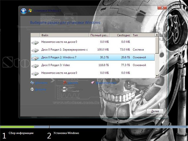The image size is (188, 141).
Task: Click the green setup progress bar
Action: [17, 127]
